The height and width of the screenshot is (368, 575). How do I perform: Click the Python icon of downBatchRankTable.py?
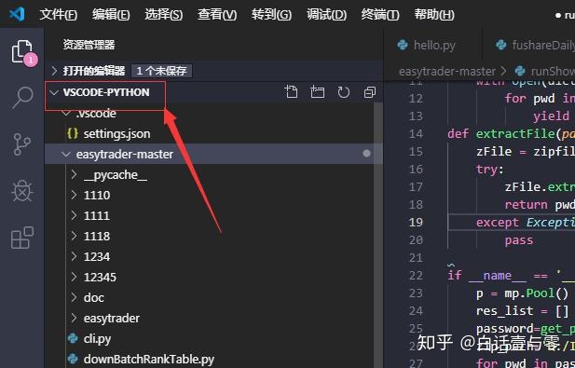click(73, 359)
